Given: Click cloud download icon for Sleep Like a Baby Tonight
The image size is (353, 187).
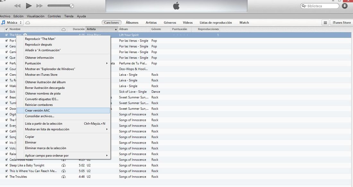Looking at the screenshot, I should point(64,166).
